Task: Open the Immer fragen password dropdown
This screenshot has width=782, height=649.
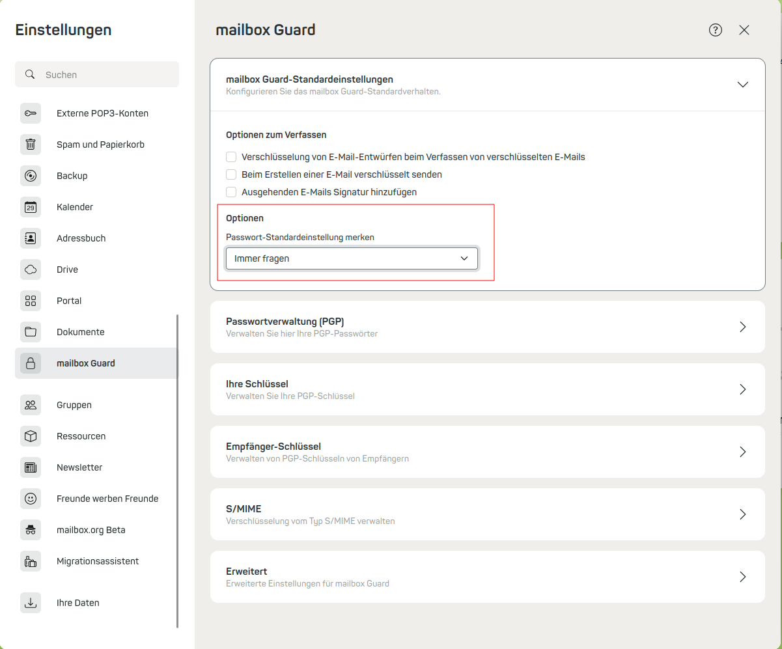Action: pyautogui.click(x=352, y=258)
